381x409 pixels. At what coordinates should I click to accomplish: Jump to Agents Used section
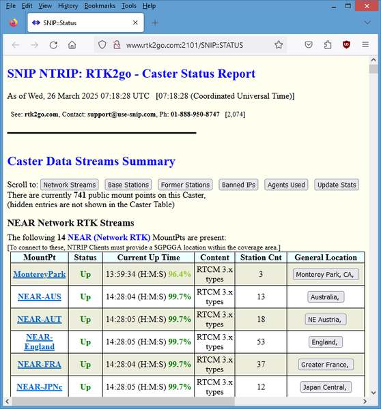pyautogui.click(x=286, y=185)
